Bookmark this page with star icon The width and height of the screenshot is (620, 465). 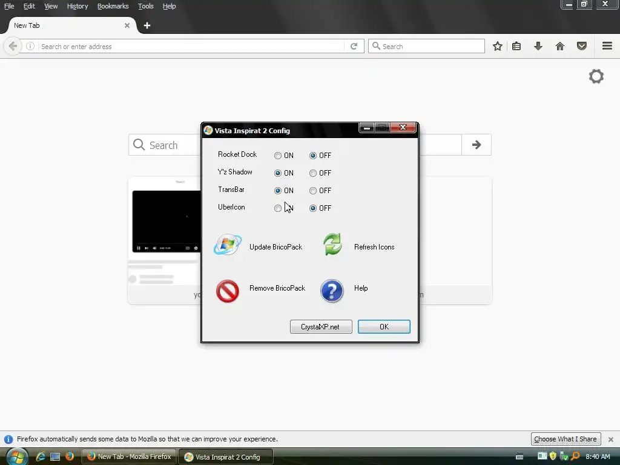[498, 46]
